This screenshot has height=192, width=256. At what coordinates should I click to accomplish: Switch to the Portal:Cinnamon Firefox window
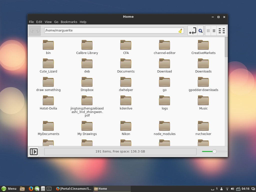74,189
